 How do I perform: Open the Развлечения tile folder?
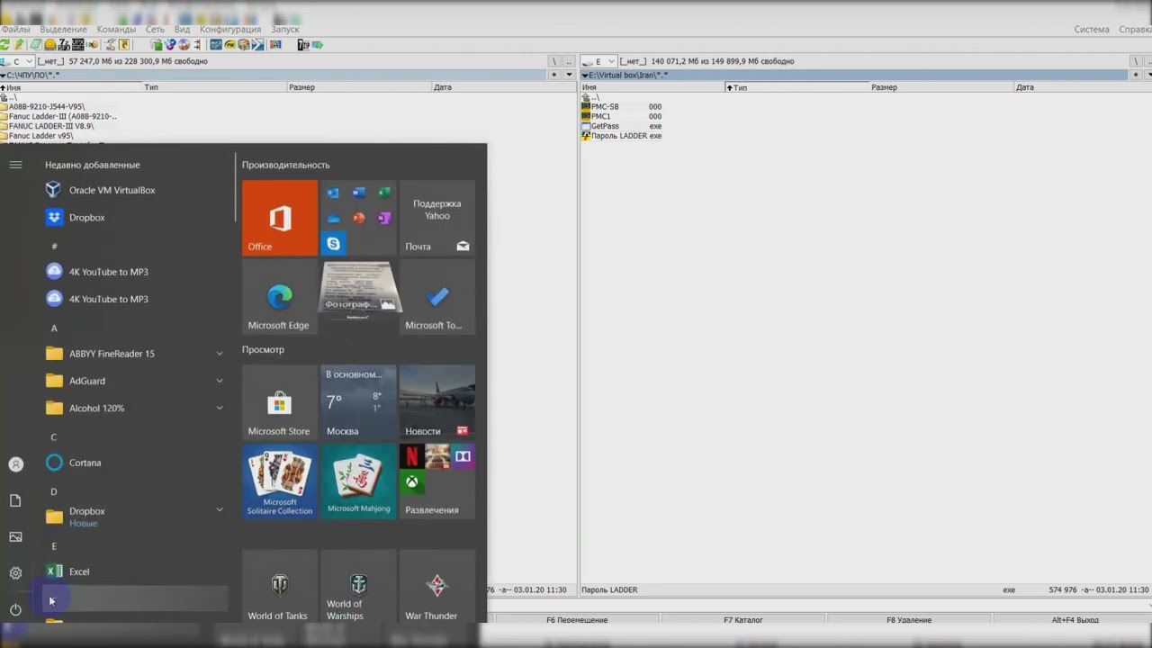pyautogui.click(x=437, y=481)
